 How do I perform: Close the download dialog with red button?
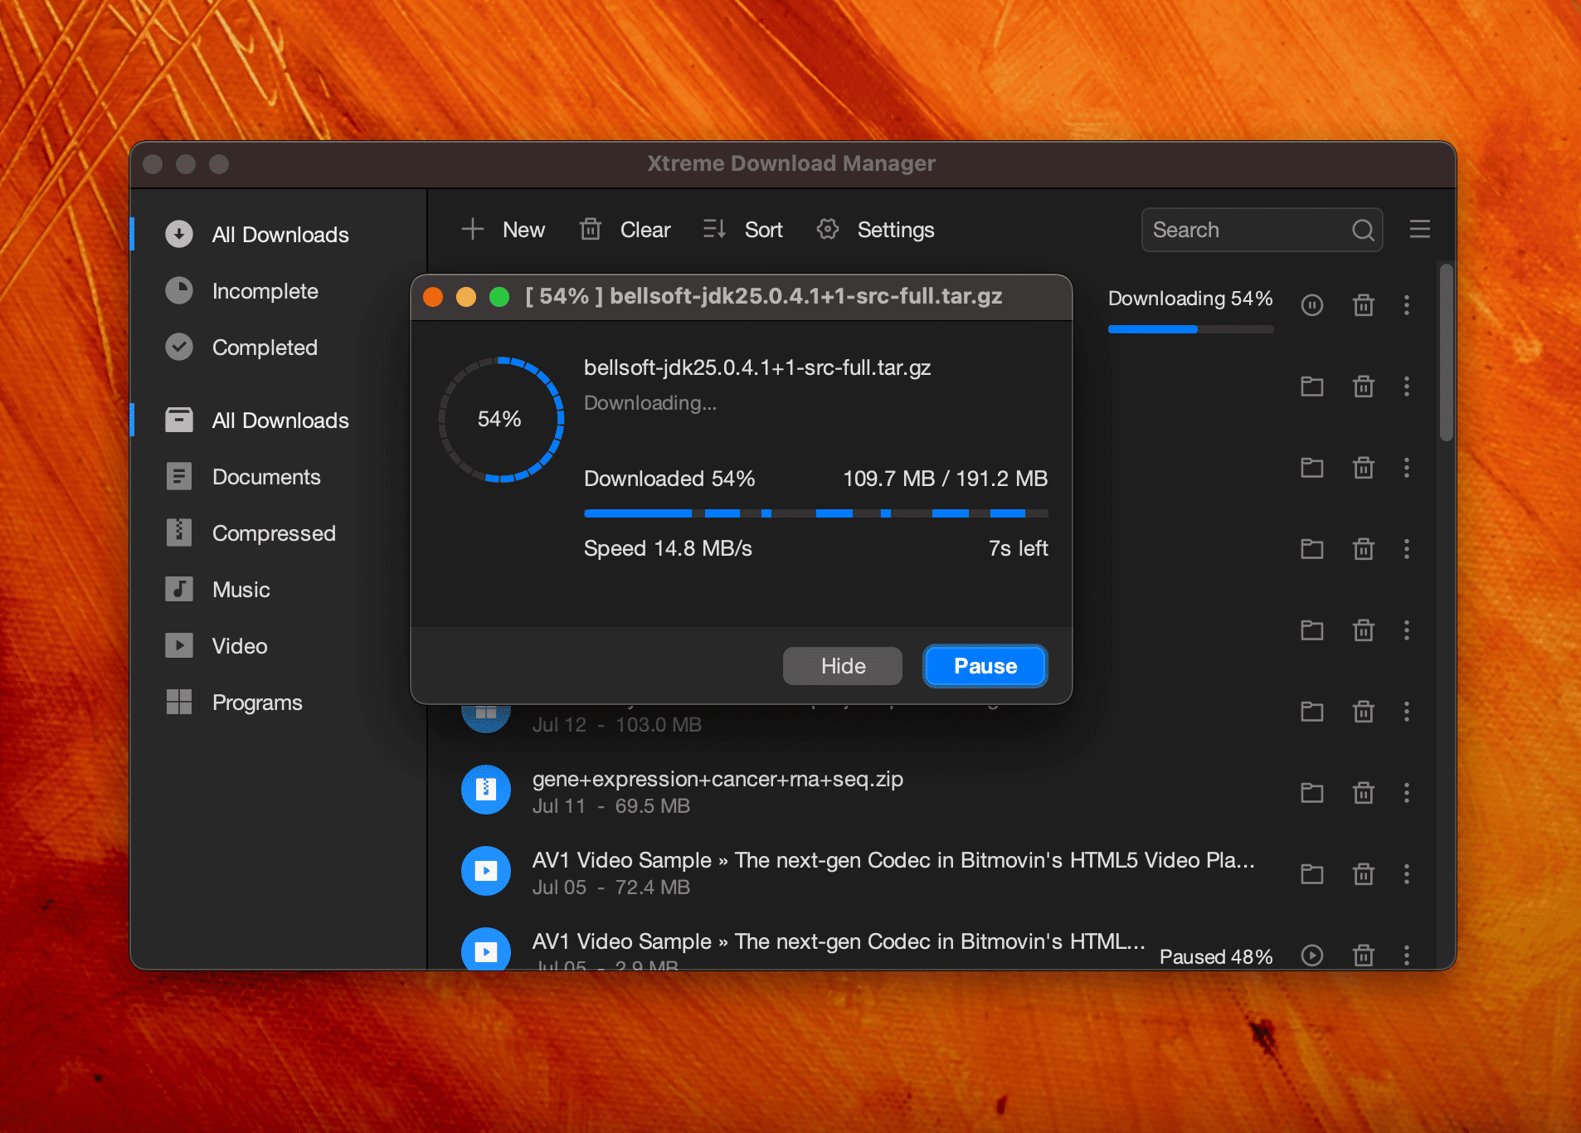click(433, 297)
